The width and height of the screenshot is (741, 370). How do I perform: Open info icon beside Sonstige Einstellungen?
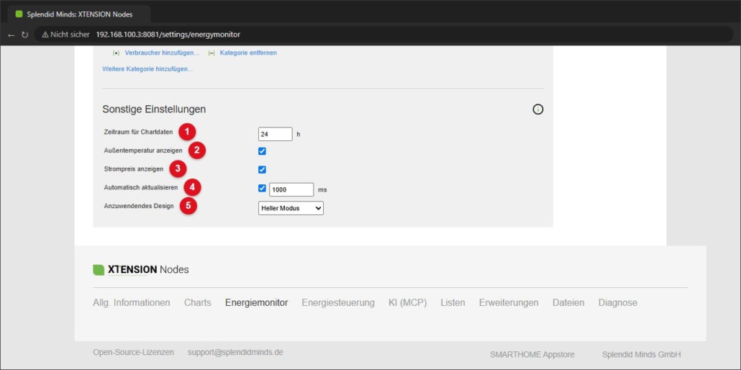click(538, 109)
